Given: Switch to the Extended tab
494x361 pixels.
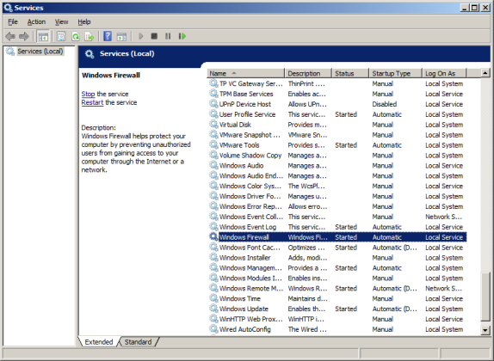Looking at the screenshot, I should tap(99, 342).
